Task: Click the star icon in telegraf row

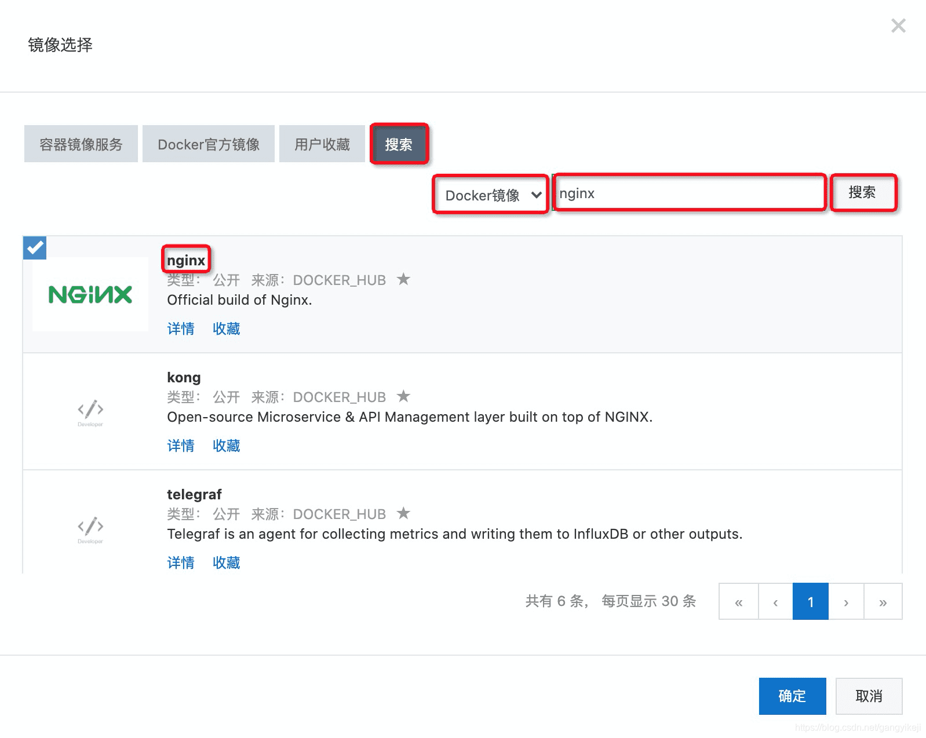Action: [403, 513]
